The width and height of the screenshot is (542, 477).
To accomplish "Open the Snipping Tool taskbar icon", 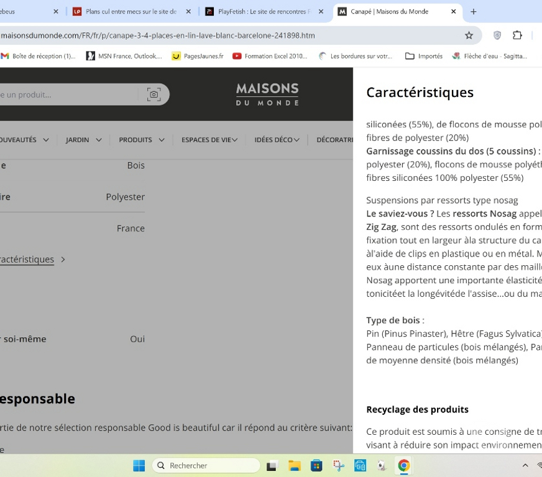I will pyautogui.click(x=338, y=466).
